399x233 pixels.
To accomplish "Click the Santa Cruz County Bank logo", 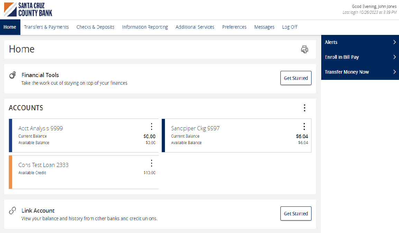I will [28, 9].
